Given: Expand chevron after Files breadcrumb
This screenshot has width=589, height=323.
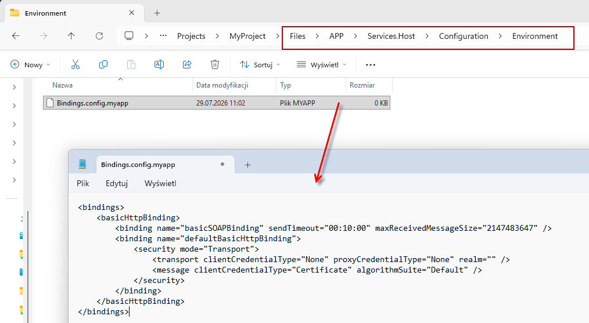Looking at the screenshot, I should point(317,36).
